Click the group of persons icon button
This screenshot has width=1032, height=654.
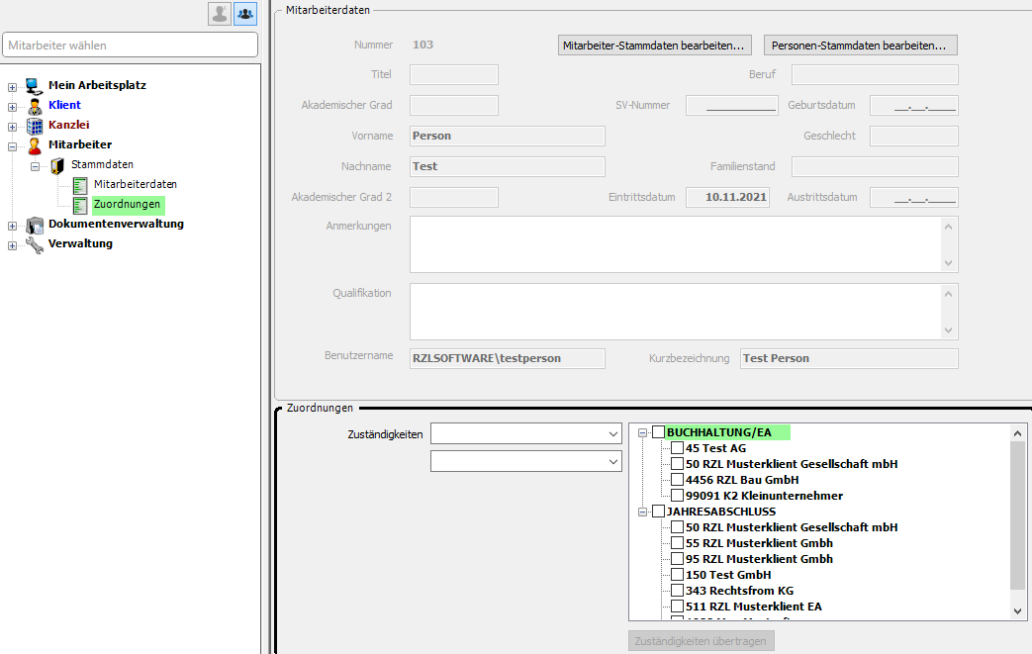[x=244, y=14]
